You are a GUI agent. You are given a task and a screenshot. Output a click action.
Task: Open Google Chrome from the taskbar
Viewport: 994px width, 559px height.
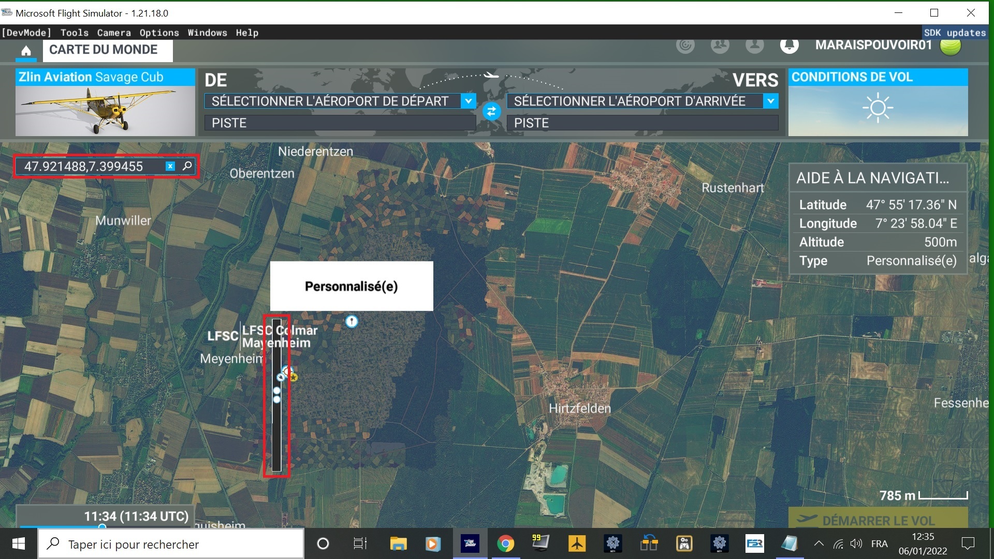click(x=505, y=543)
